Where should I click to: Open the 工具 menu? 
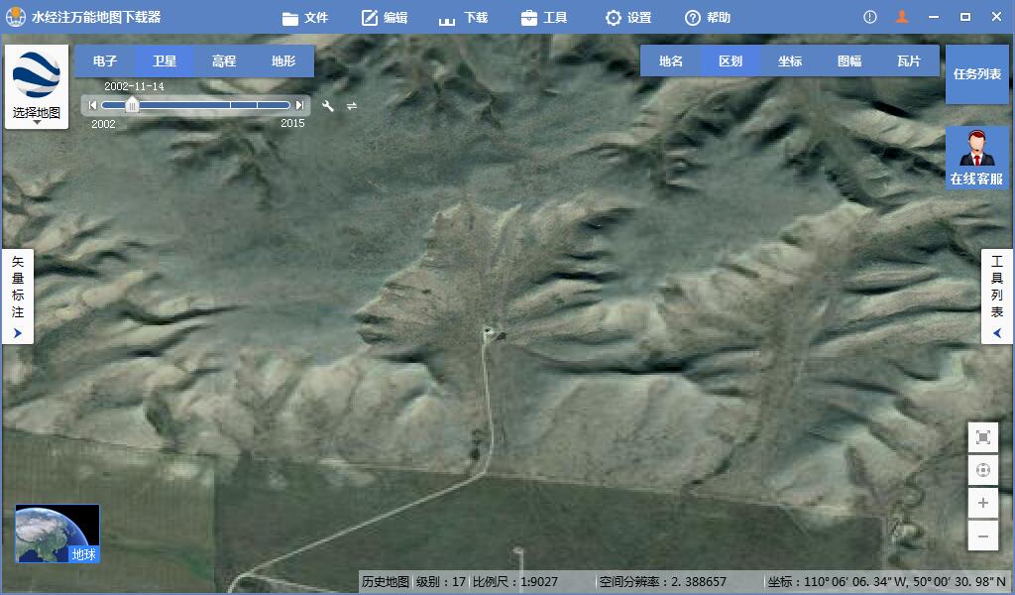click(x=544, y=18)
